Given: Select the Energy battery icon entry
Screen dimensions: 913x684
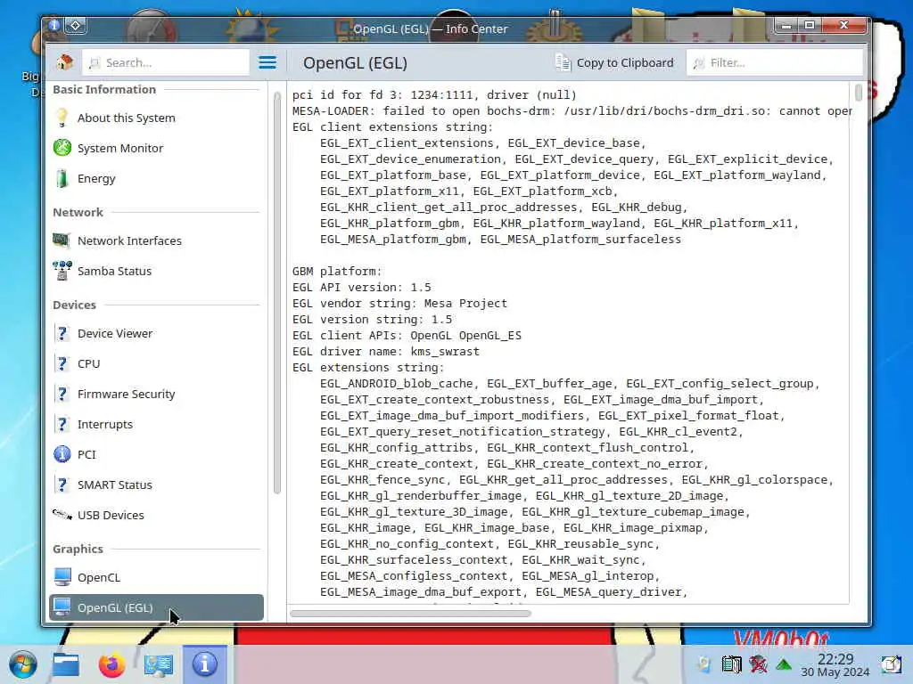Looking at the screenshot, I should (x=156, y=178).
